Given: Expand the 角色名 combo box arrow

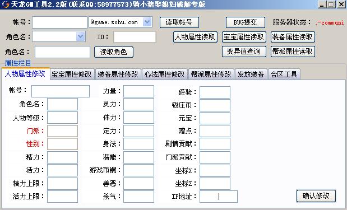Looking at the screenshot, I should coord(80,36).
